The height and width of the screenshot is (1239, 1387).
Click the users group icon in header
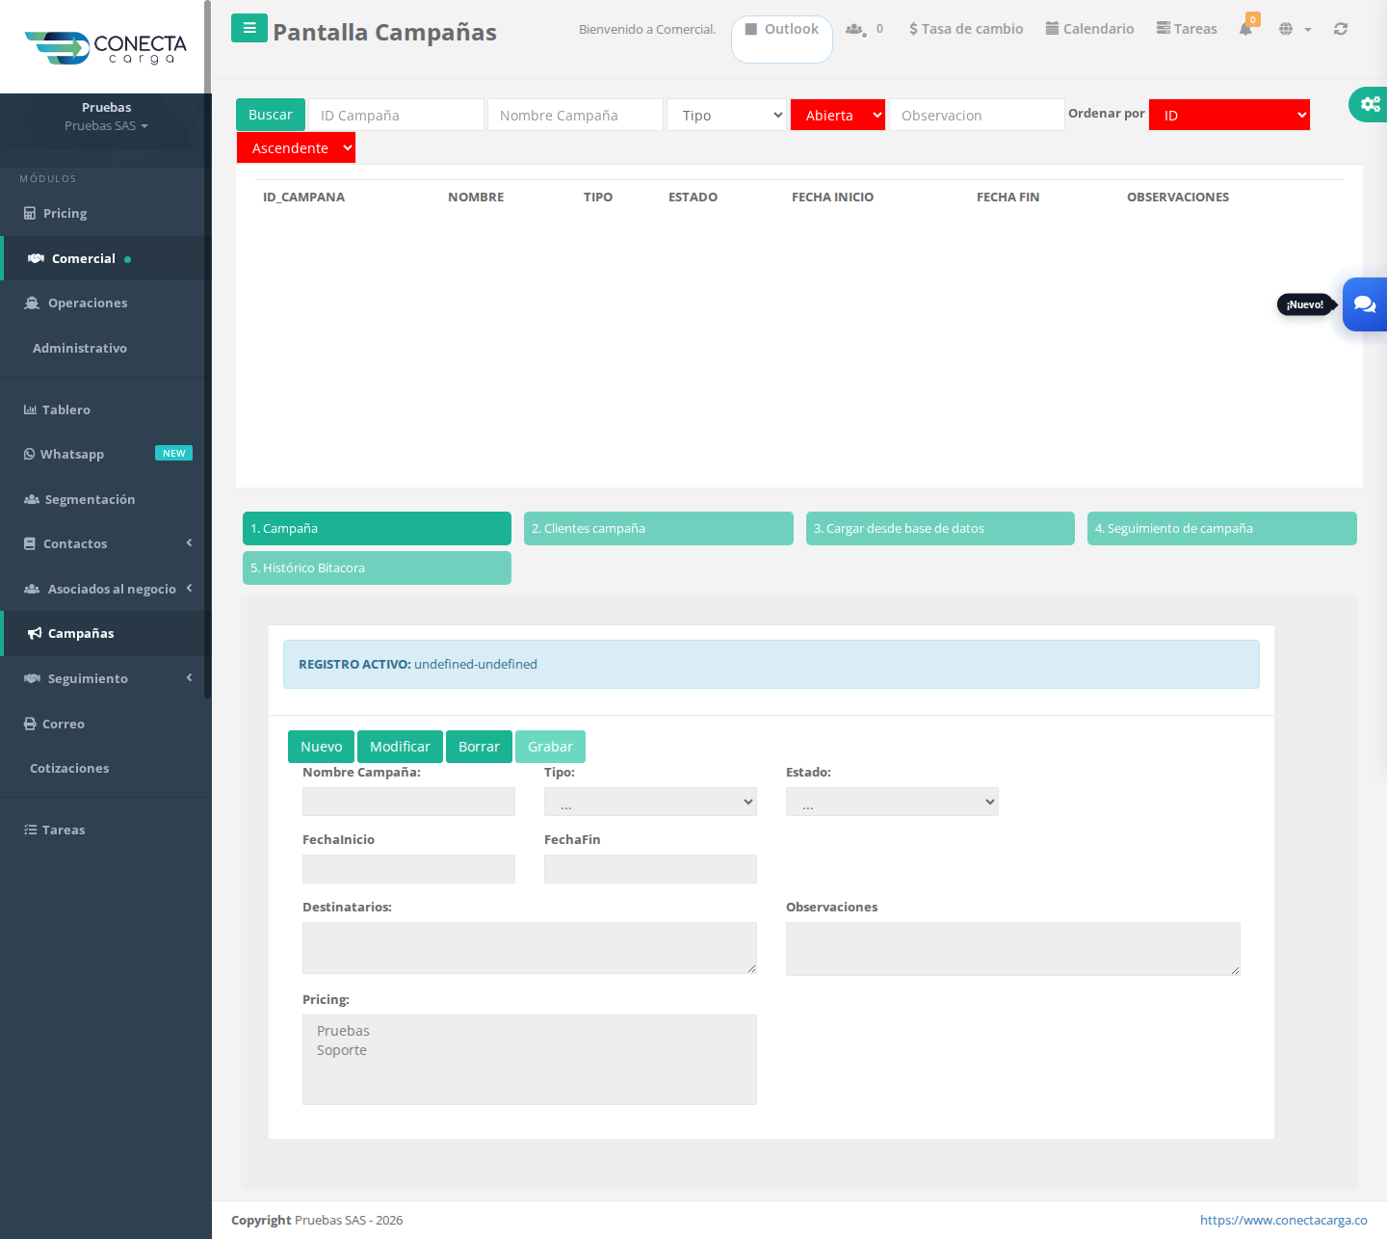[855, 30]
